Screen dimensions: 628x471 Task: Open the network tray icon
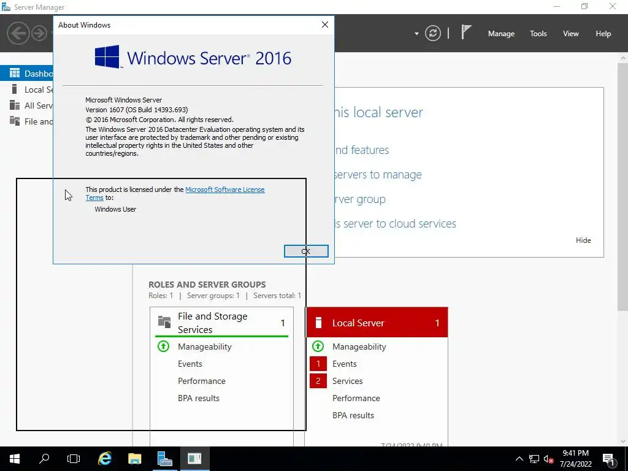coord(534,459)
